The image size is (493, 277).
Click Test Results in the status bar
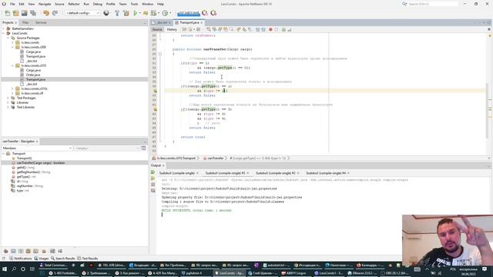pos(88,259)
